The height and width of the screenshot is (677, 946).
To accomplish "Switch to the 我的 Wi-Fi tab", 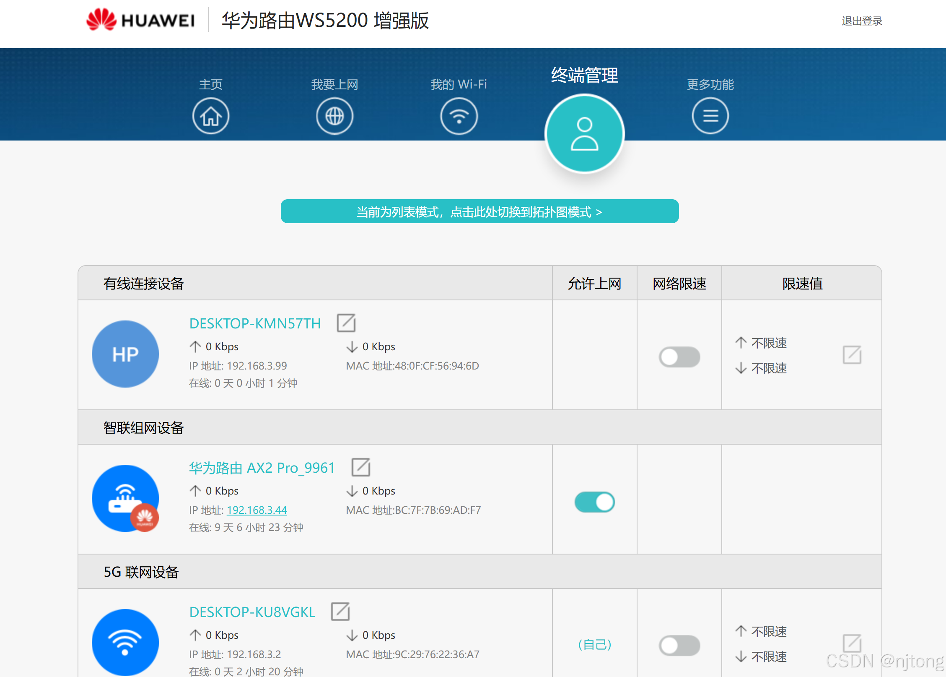I will click(459, 84).
